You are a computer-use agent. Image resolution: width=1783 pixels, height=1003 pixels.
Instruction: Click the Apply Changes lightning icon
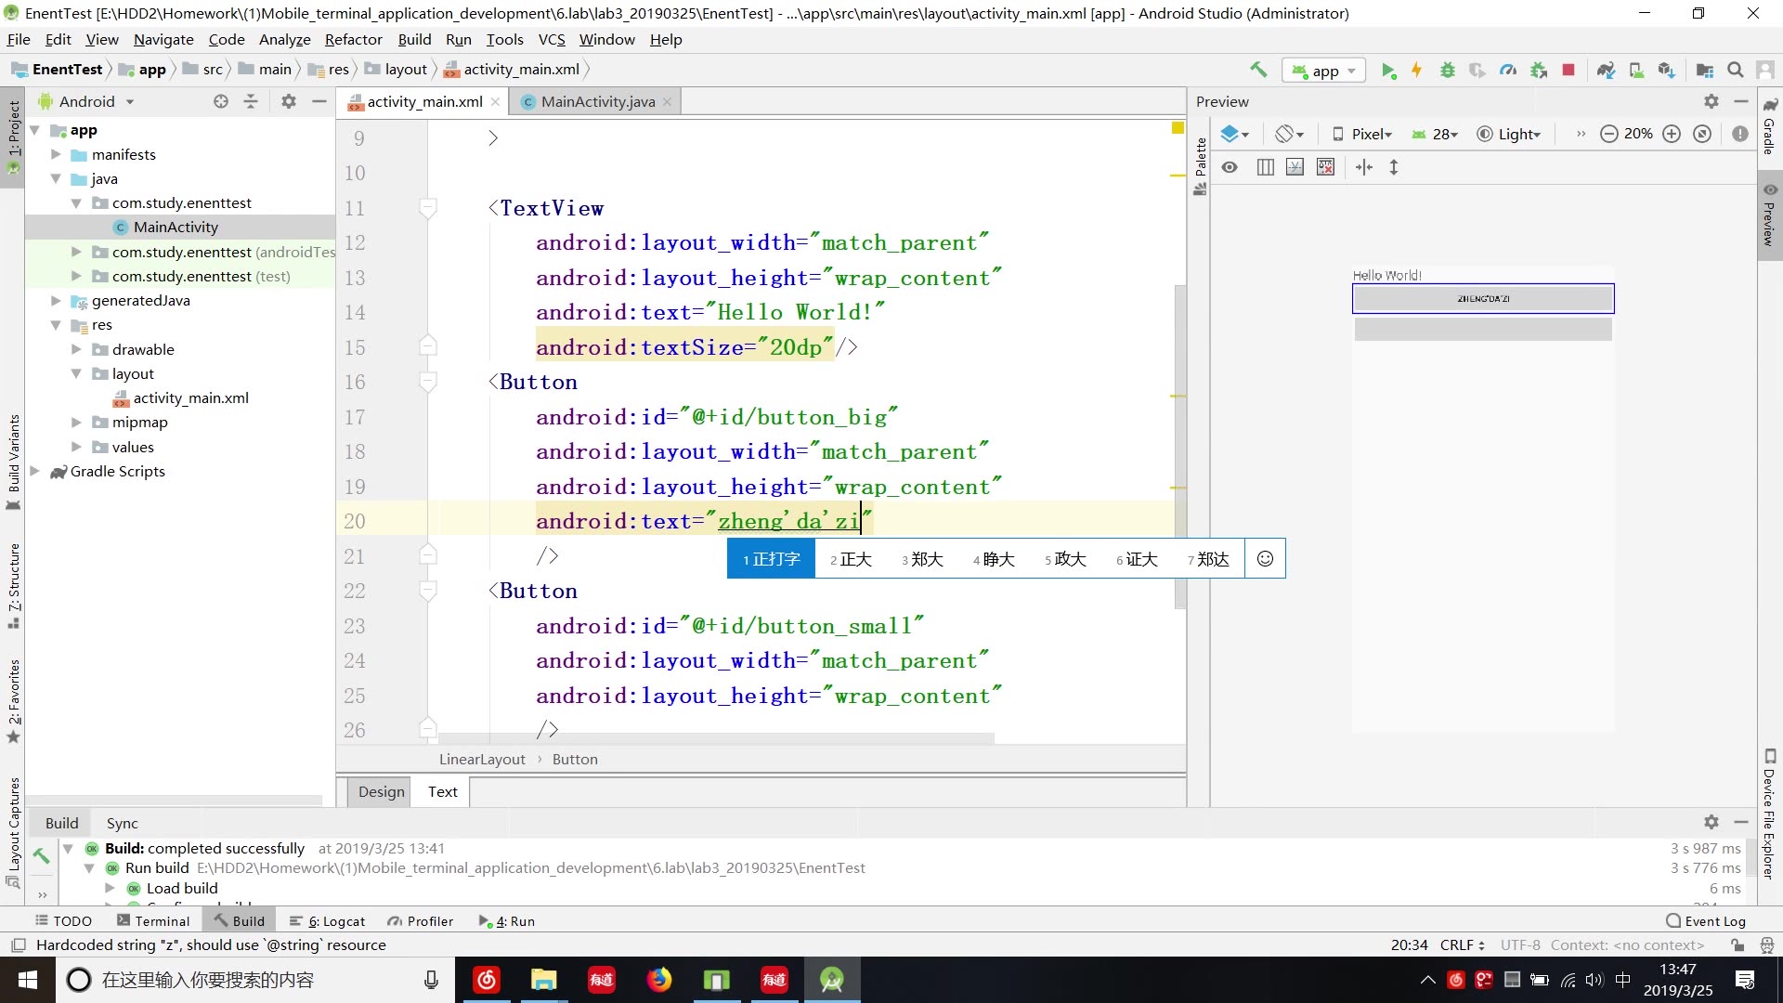pyautogui.click(x=1417, y=71)
